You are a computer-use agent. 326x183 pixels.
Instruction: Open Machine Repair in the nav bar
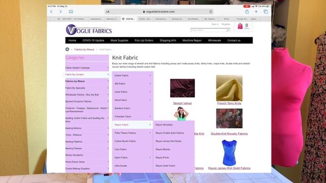pos(192,41)
